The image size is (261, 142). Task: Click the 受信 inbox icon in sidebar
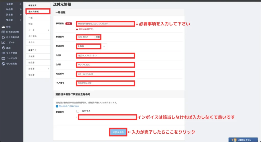[x=3, y=27]
